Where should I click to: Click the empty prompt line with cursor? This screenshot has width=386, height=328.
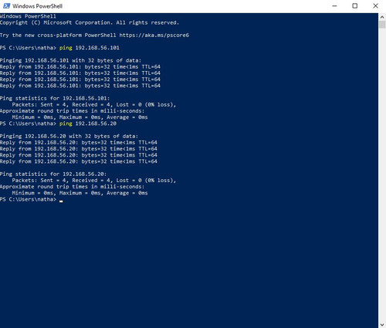tap(32, 199)
